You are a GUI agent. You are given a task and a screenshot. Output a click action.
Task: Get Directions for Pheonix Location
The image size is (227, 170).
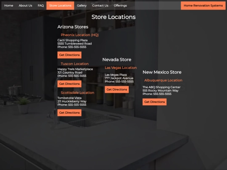coord(69,55)
